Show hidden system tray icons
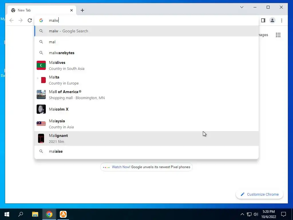Screen dimensions: 293x220 click(242, 214)
